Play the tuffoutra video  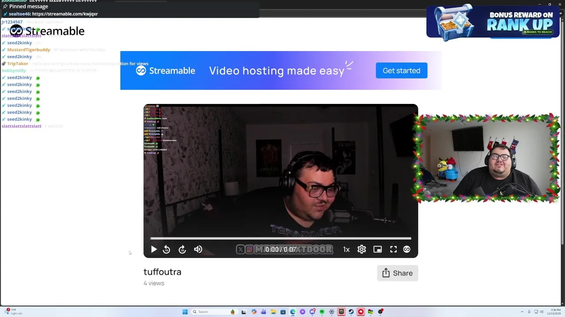[x=154, y=249]
